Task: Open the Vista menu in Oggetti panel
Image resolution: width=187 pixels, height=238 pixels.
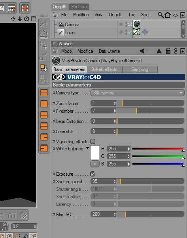Action: [99, 15]
